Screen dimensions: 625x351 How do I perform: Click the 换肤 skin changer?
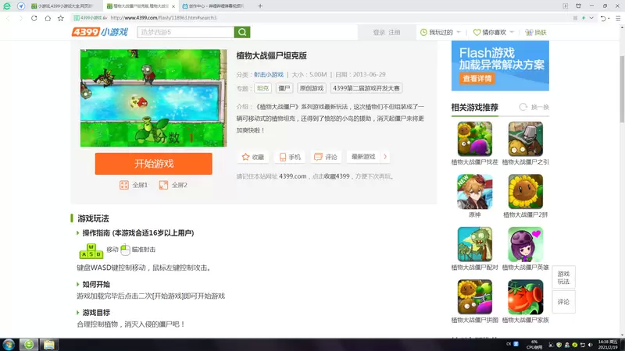tap(536, 33)
